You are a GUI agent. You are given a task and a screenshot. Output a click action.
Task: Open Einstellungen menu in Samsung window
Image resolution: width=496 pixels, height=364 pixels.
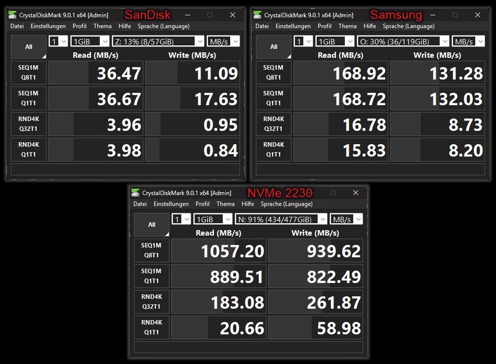pyautogui.click(x=293, y=26)
